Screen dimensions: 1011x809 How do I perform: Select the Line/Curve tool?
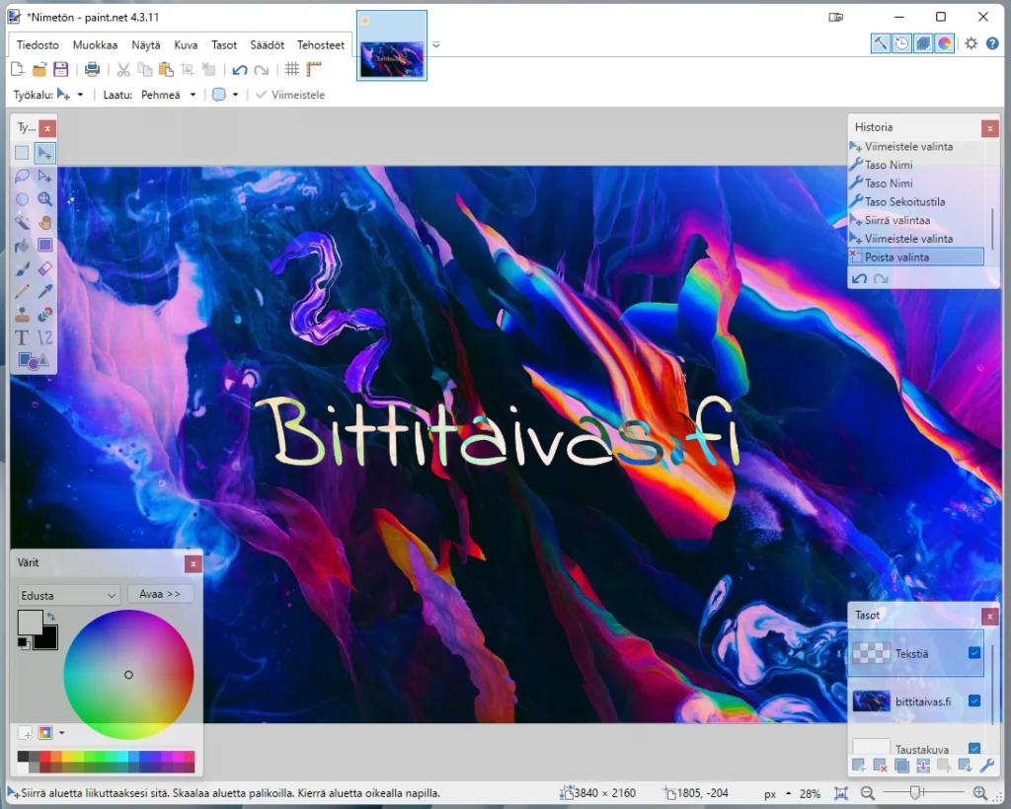(x=45, y=337)
